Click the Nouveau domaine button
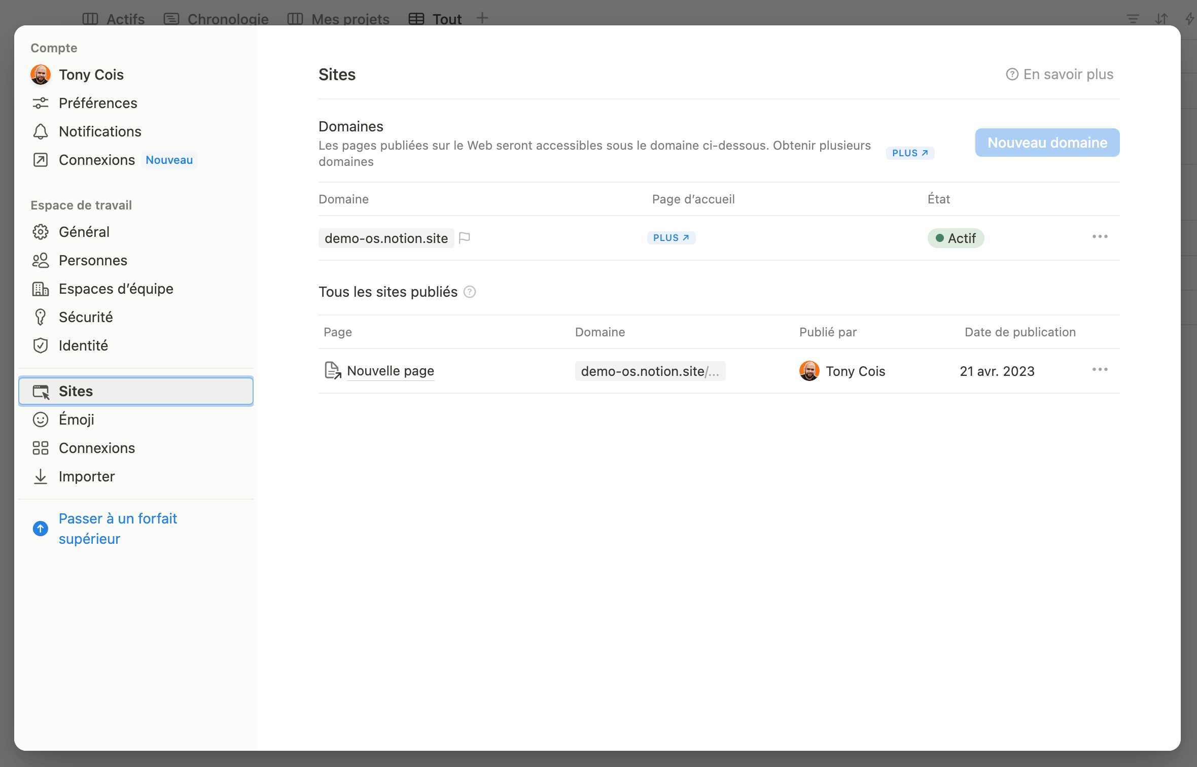The image size is (1197, 767). tap(1047, 143)
